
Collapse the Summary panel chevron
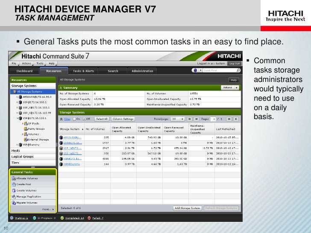pyautogui.click(x=61, y=88)
